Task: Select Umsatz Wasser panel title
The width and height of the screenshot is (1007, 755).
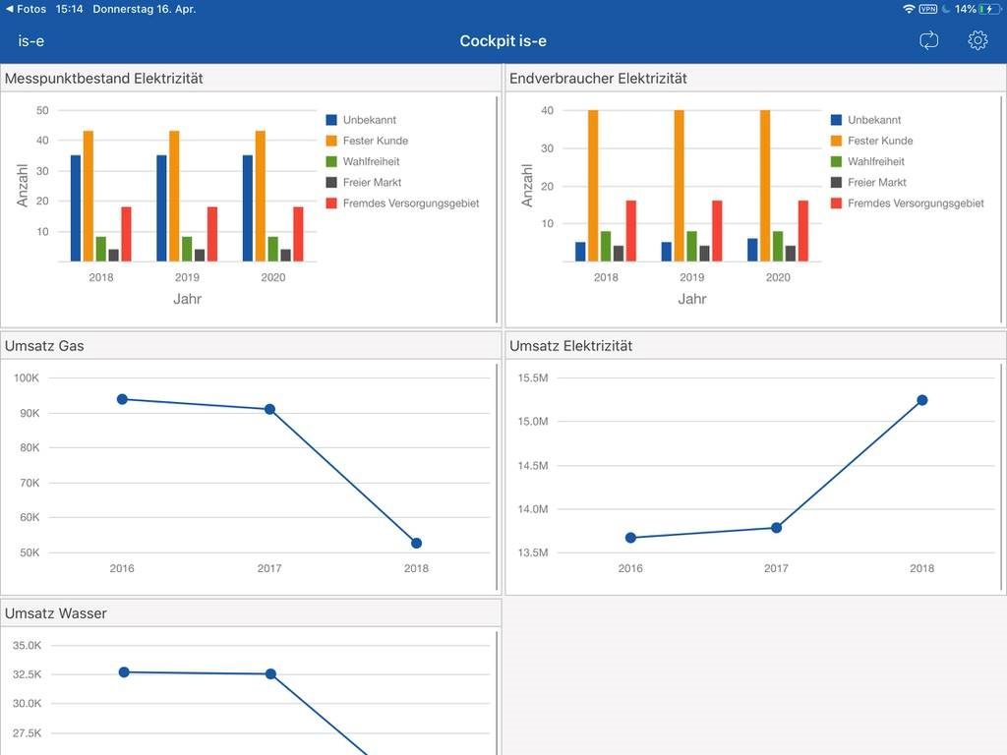Action: (56, 613)
